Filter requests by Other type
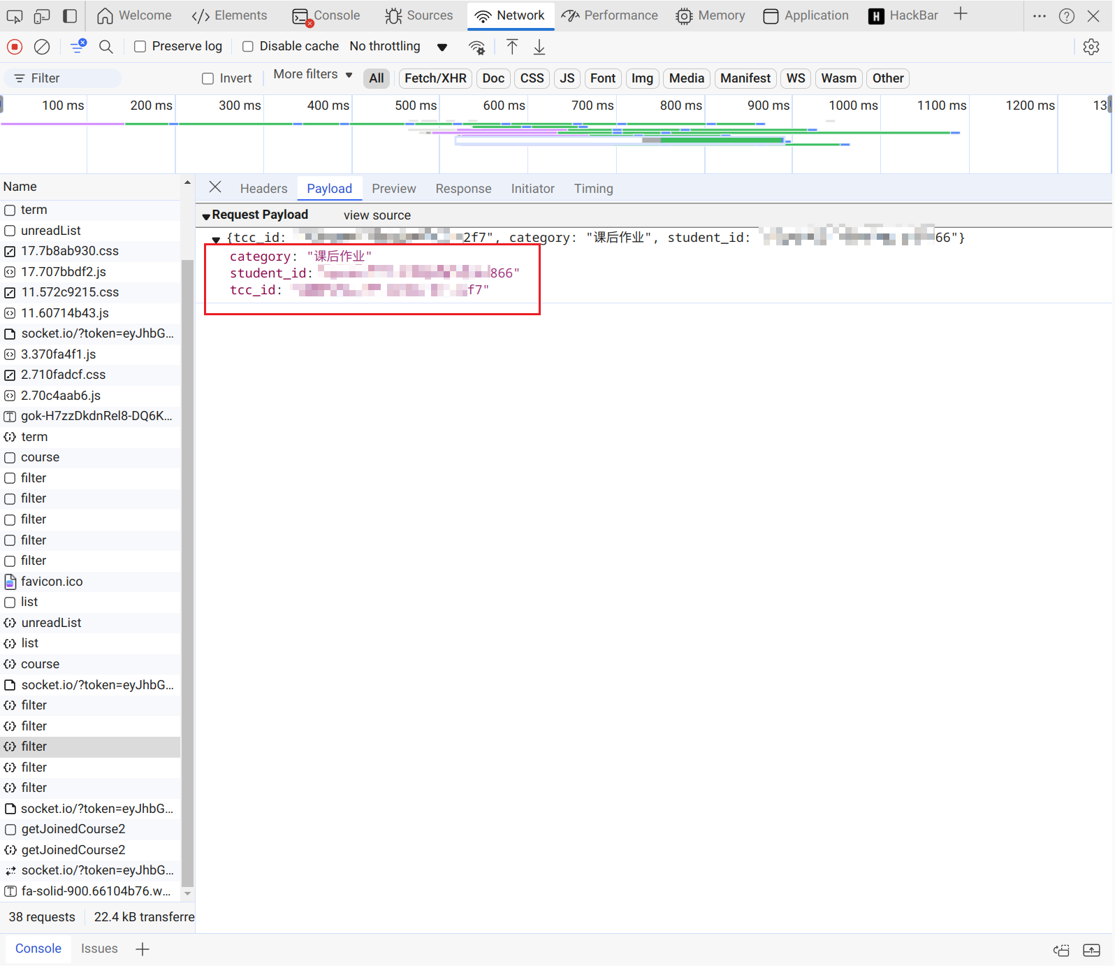 (888, 78)
